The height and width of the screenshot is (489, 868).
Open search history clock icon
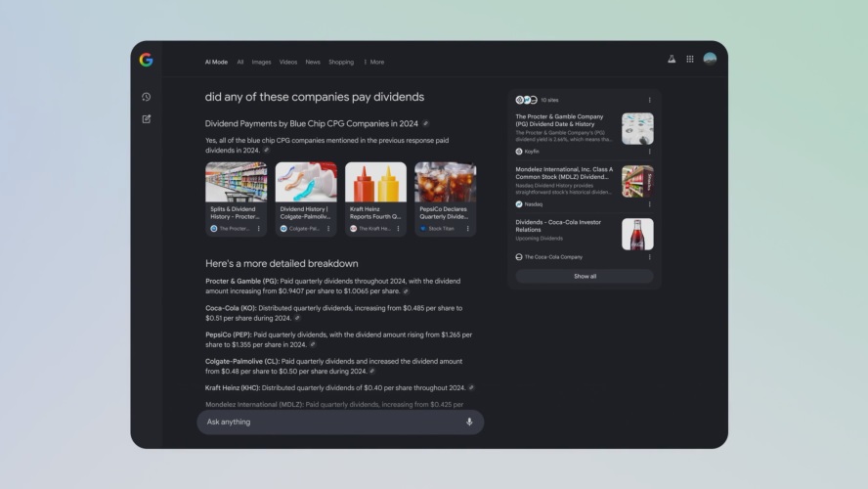point(147,97)
